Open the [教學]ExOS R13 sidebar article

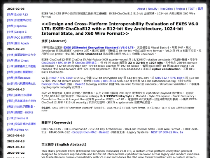click(x=17, y=14)
